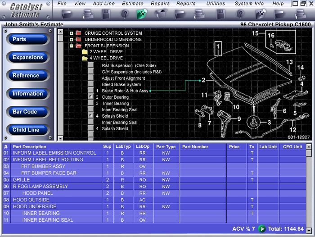Viewport: 315px width, 237px height.
Task: Check the box for 3 Inner Bearing
Action: point(91,103)
